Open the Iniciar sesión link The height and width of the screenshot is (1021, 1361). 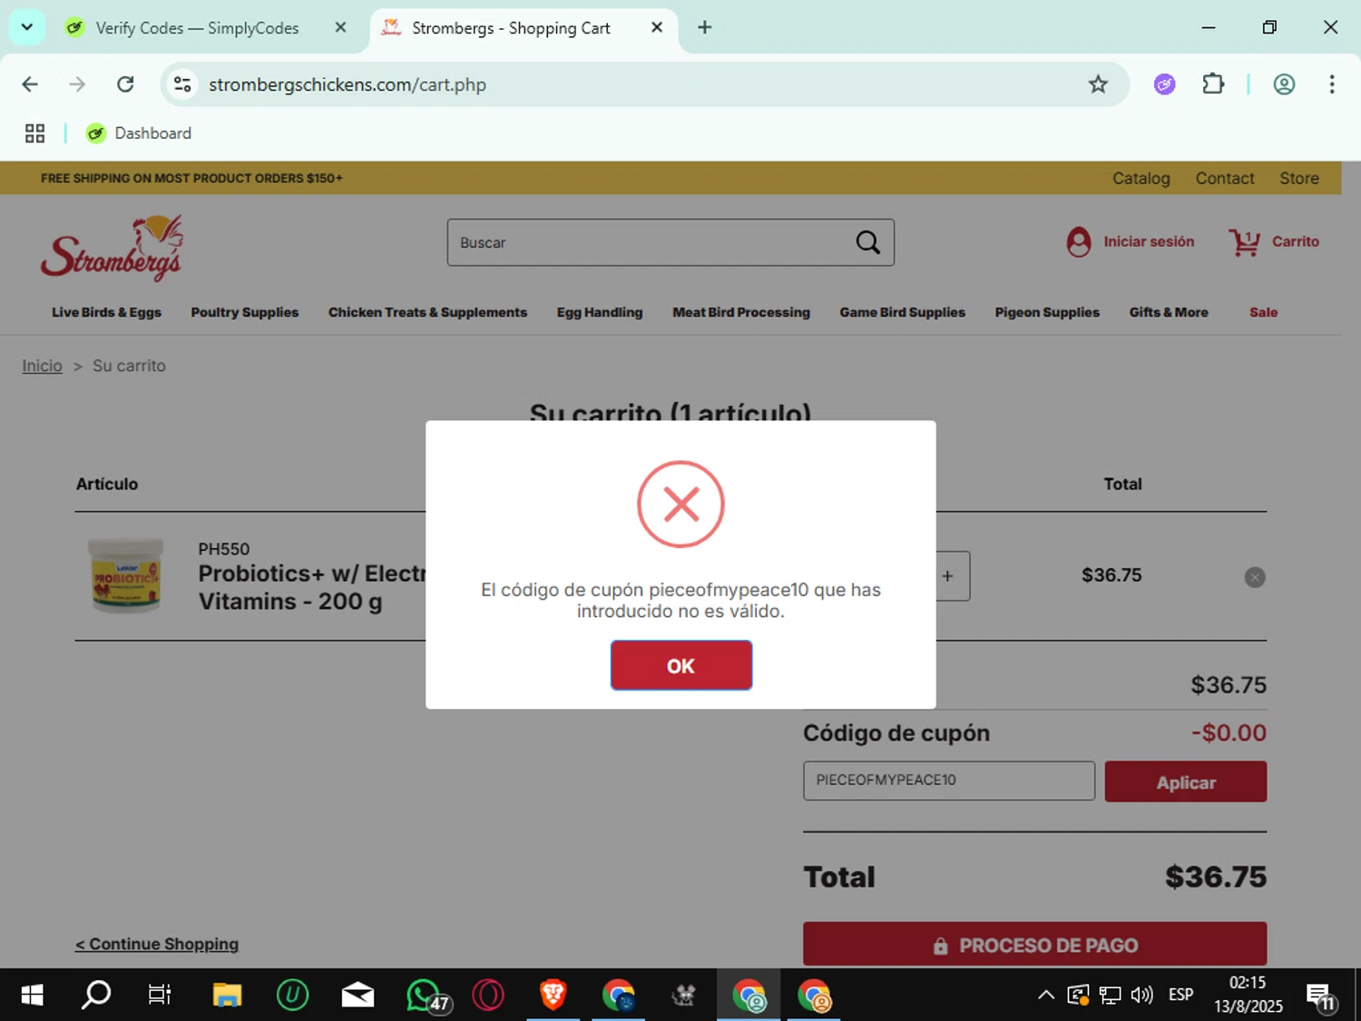coord(1149,241)
